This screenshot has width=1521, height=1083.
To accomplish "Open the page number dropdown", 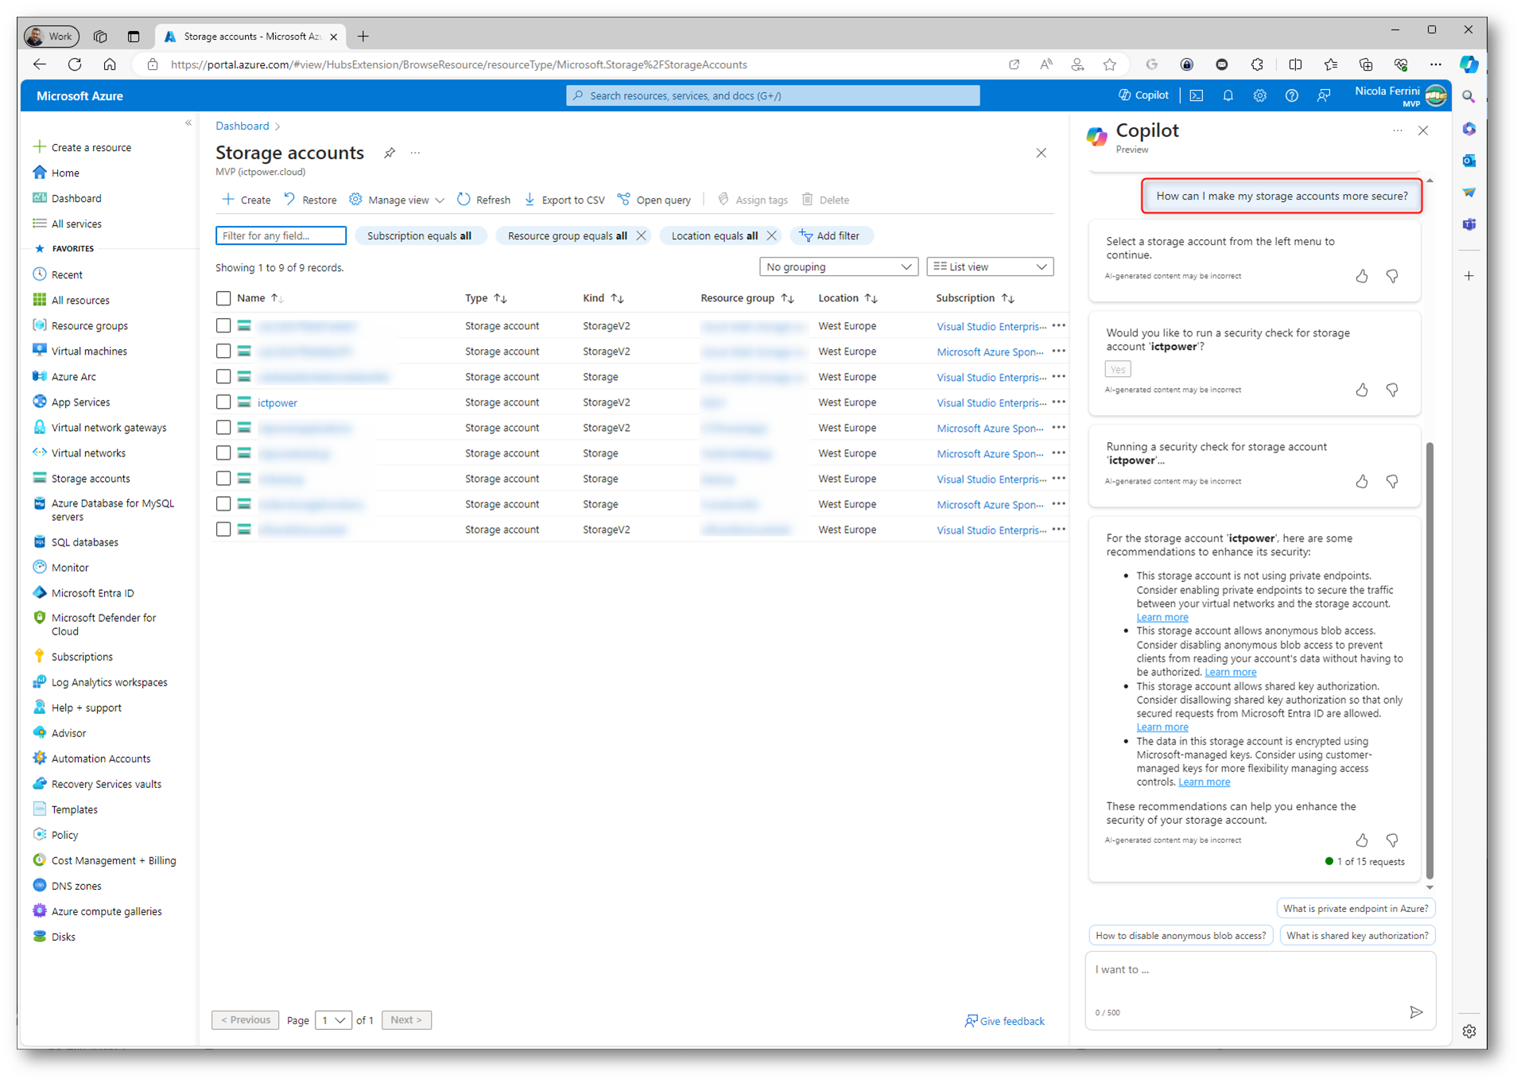I will click(333, 1020).
